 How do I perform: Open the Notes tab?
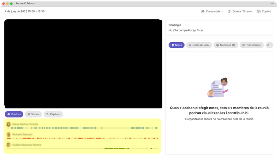pos(176,45)
